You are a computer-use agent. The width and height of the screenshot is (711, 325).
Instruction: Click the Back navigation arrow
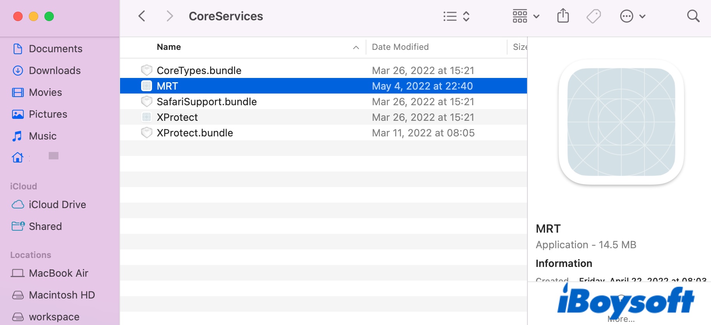point(142,16)
